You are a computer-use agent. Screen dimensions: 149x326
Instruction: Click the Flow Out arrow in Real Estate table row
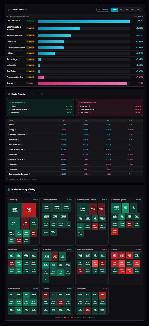[129, 154]
